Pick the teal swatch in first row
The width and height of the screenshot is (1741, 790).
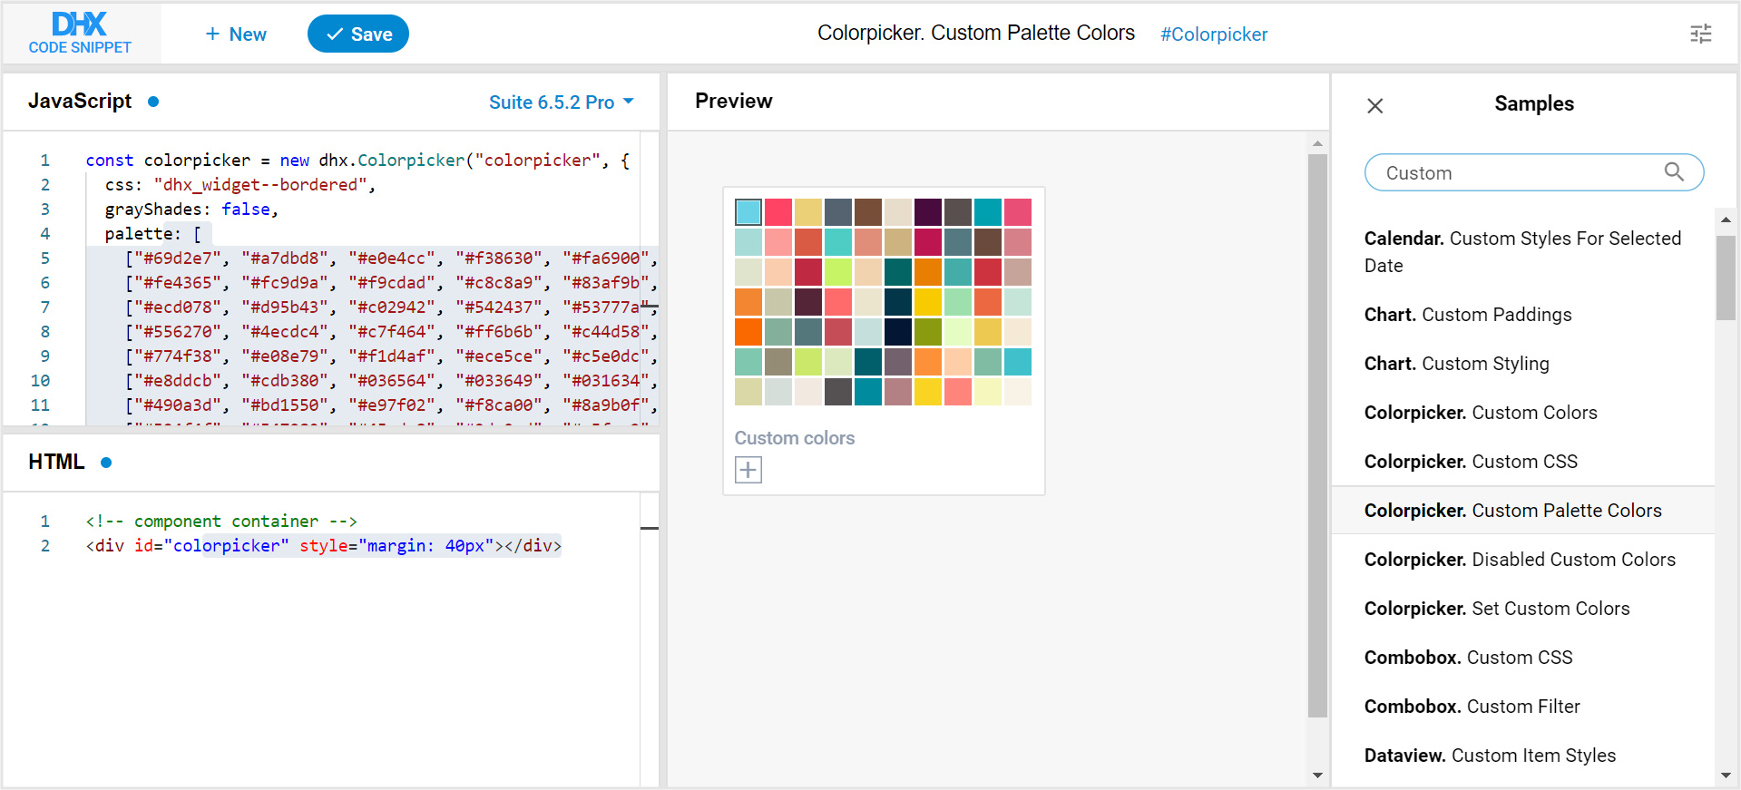pyautogui.click(x=988, y=212)
